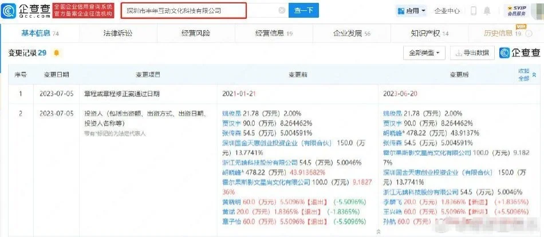The image size is (544, 237).
Task: Open 贾汉丰 link in 变更后 column
Action: 392,123
